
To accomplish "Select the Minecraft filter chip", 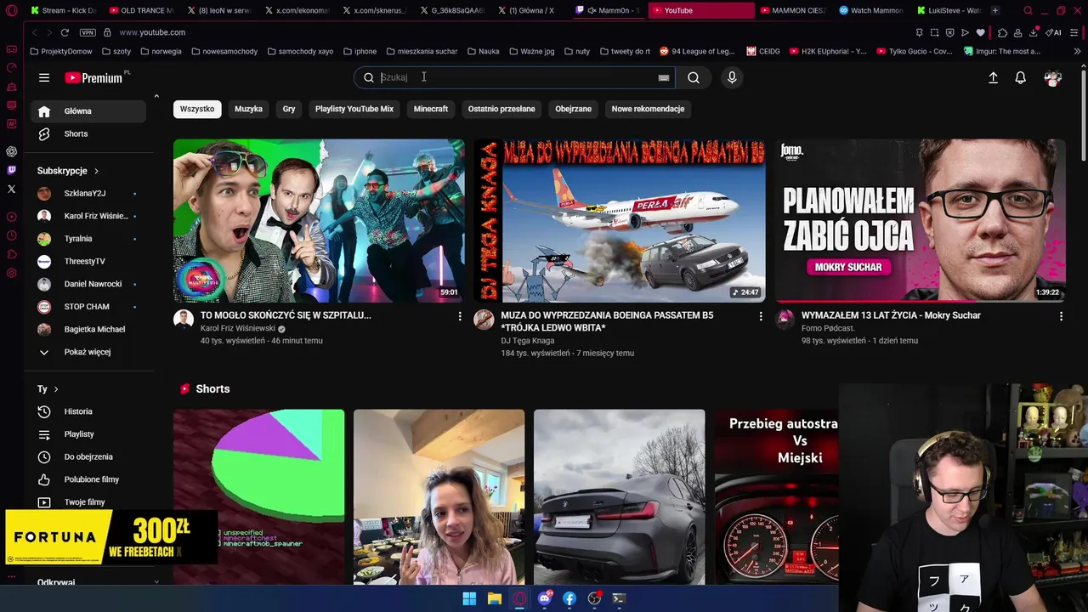I will tap(431, 109).
